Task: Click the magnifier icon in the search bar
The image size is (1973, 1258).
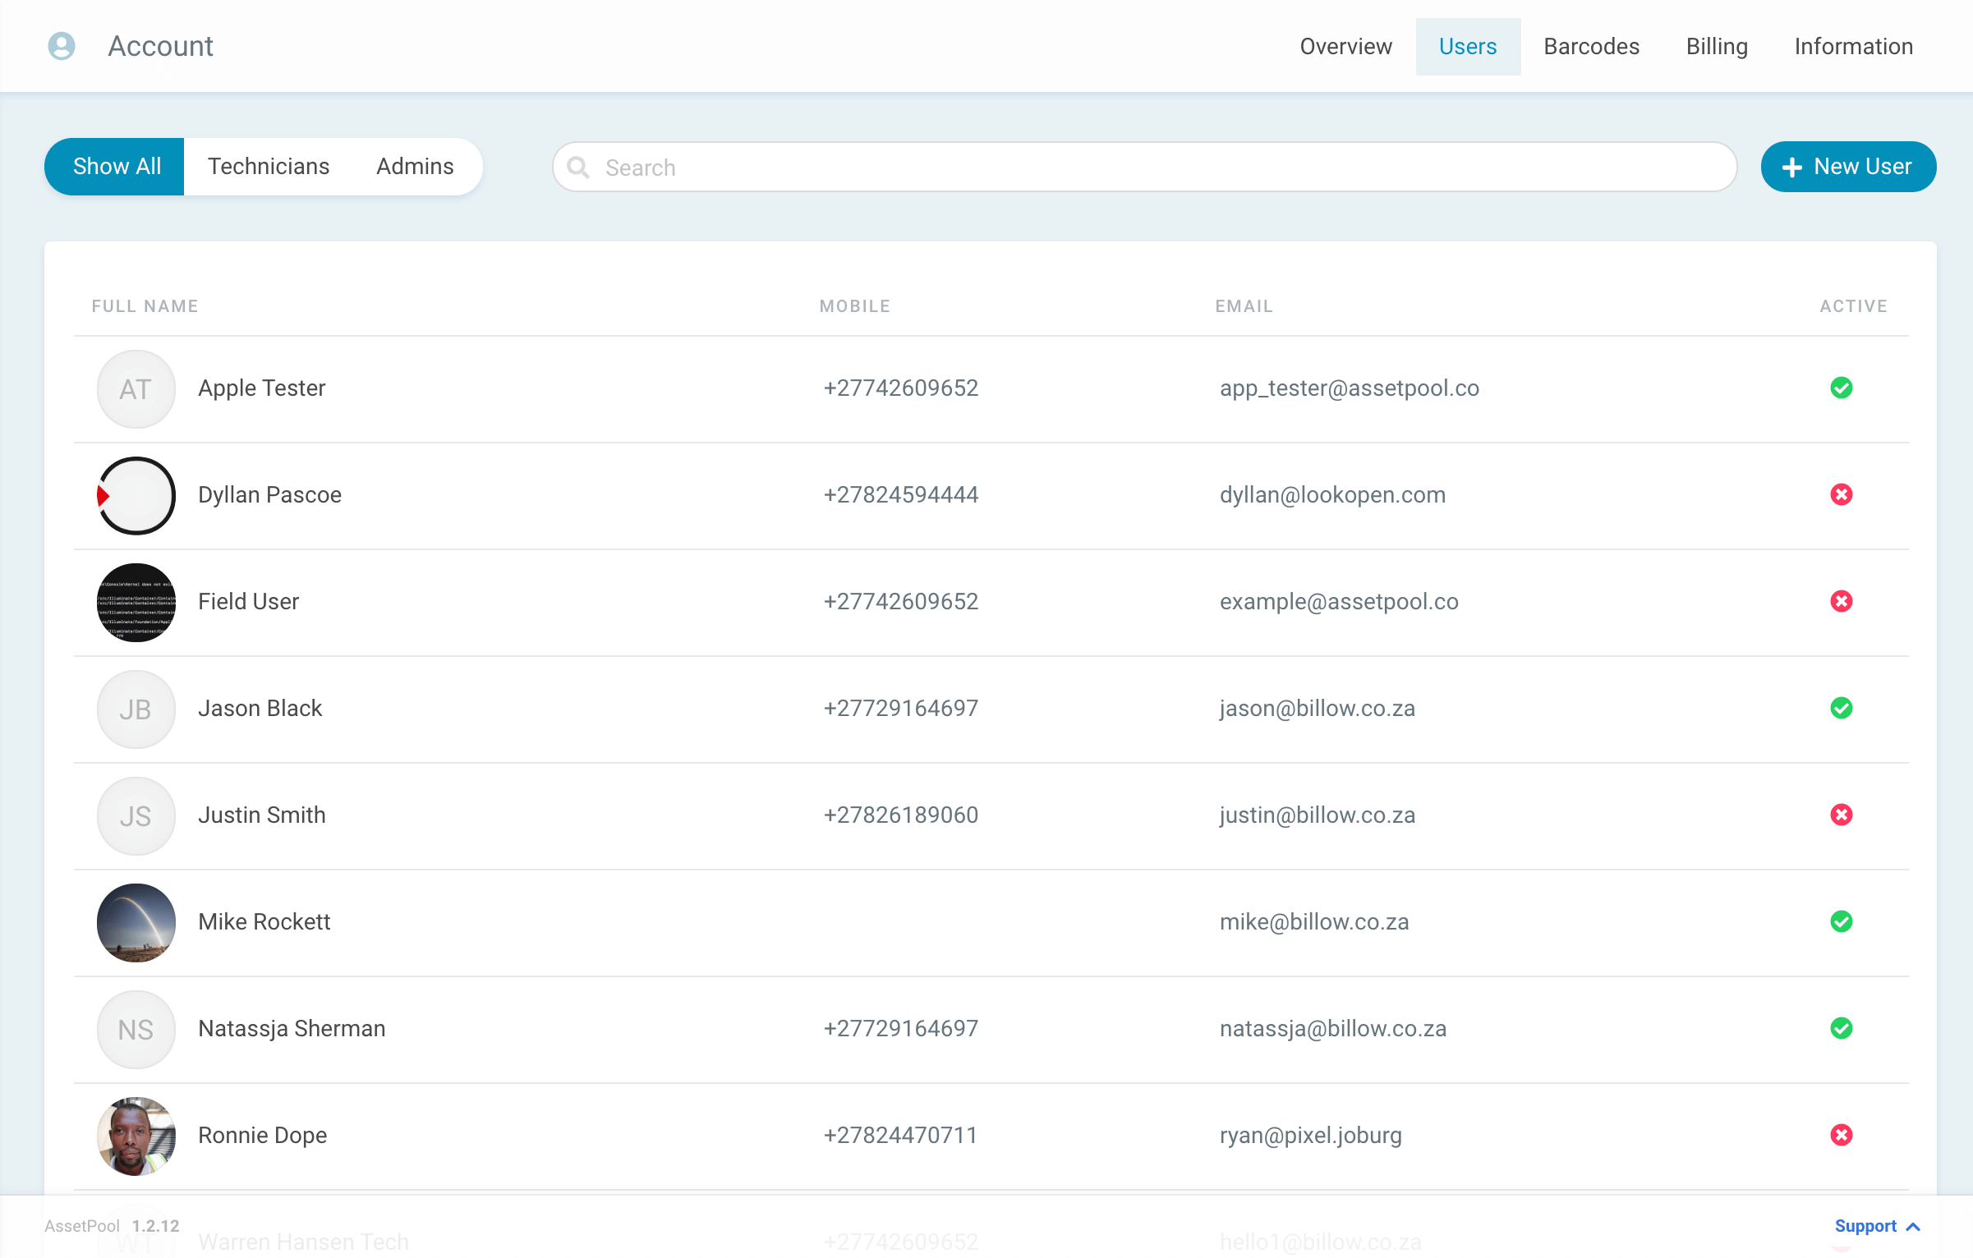Action: click(578, 167)
